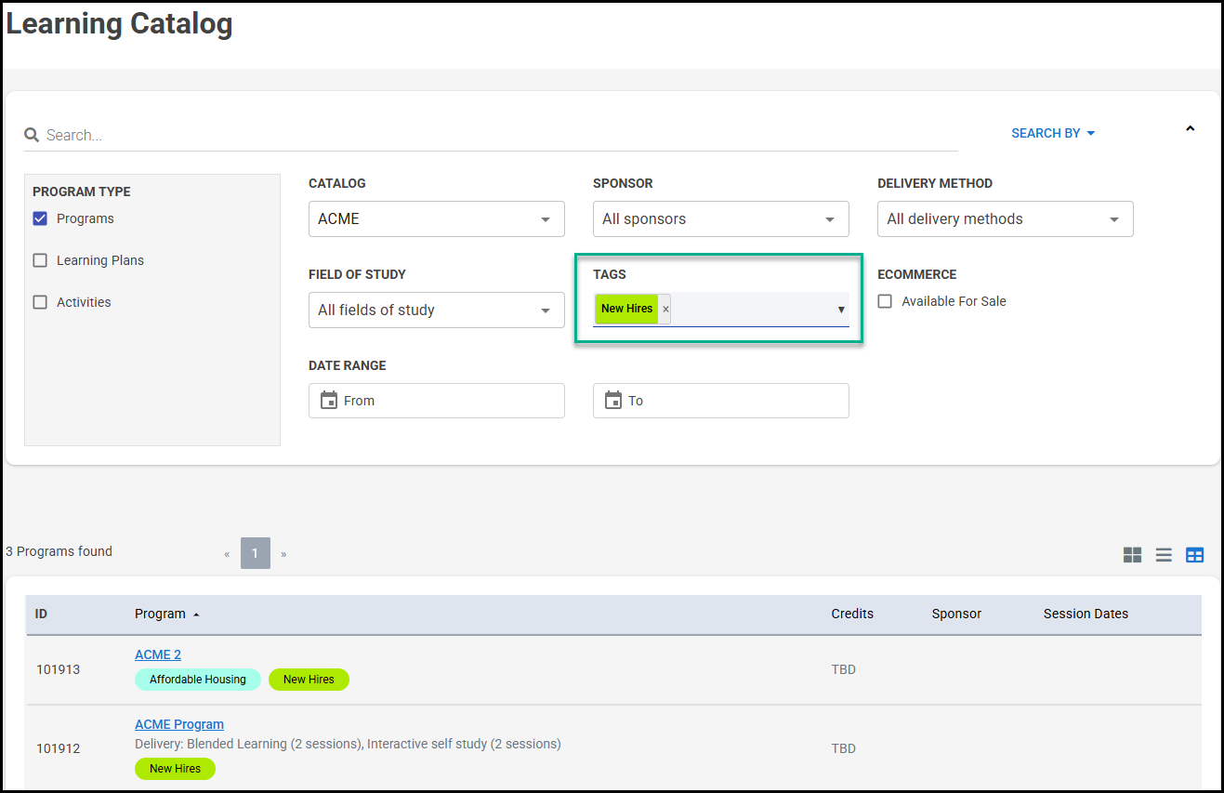1224x793 pixels.
Task: Enable the Learning Plans checkbox
Action: pos(40,261)
